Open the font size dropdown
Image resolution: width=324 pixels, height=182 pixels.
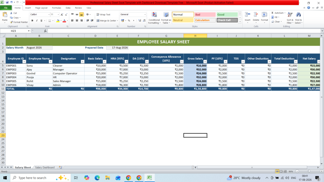(58, 15)
